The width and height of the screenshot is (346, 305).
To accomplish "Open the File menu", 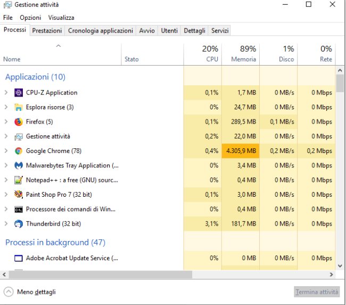I will point(8,18).
